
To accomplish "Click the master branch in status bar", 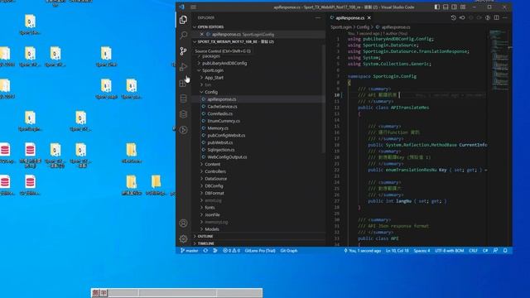I will [x=190, y=251].
